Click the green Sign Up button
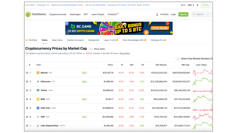 point(183,14)
